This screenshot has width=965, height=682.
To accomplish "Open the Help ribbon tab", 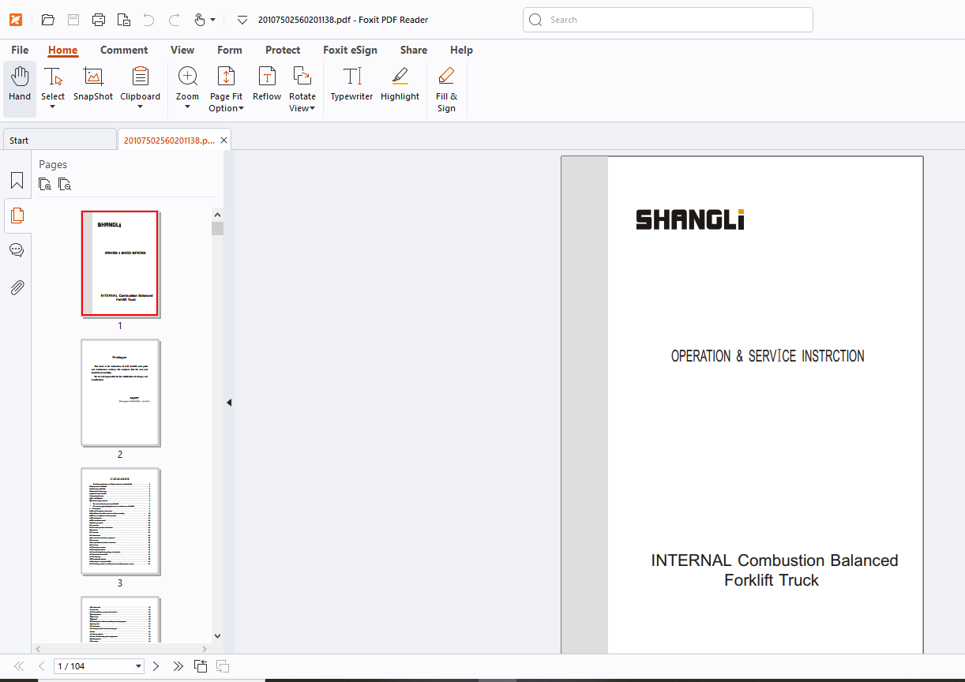I will point(461,50).
